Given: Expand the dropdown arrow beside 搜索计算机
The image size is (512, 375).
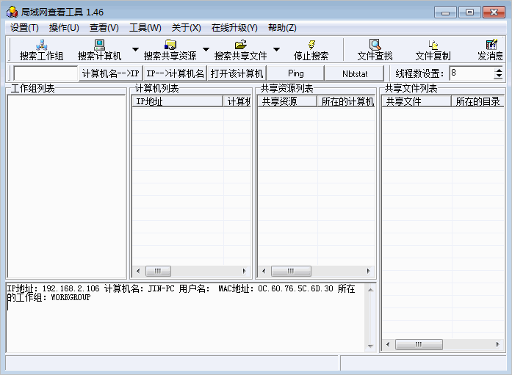Looking at the screenshot, I should (x=135, y=50).
